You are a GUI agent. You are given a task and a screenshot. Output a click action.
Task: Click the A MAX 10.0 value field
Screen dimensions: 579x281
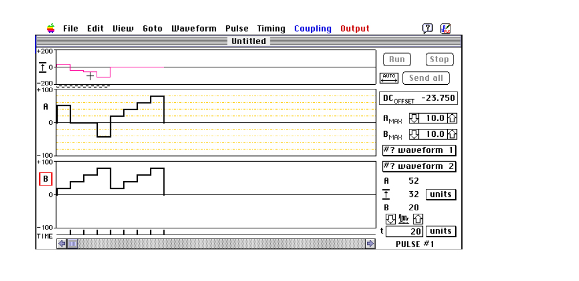point(433,119)
